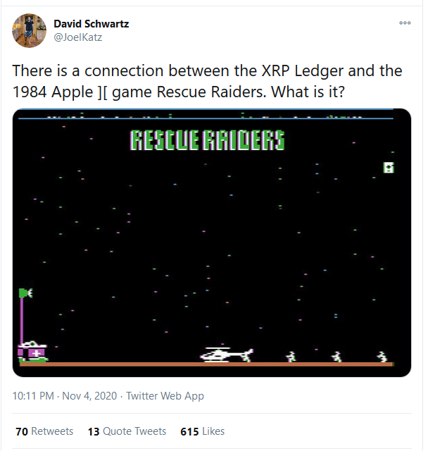View the 13 Quote Tweets list
Viewport: 428px width, 451px height.
pyautogui.click(x=127, y=431)
